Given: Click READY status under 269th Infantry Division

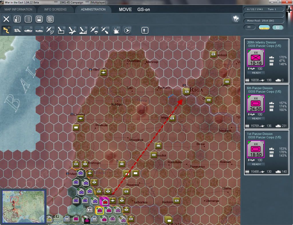Looking at the screenshot, I should 256,73.
